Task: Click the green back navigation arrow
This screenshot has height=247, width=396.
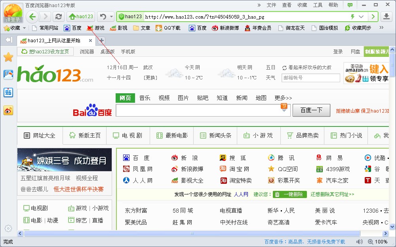Action: (x=32, y=17)
